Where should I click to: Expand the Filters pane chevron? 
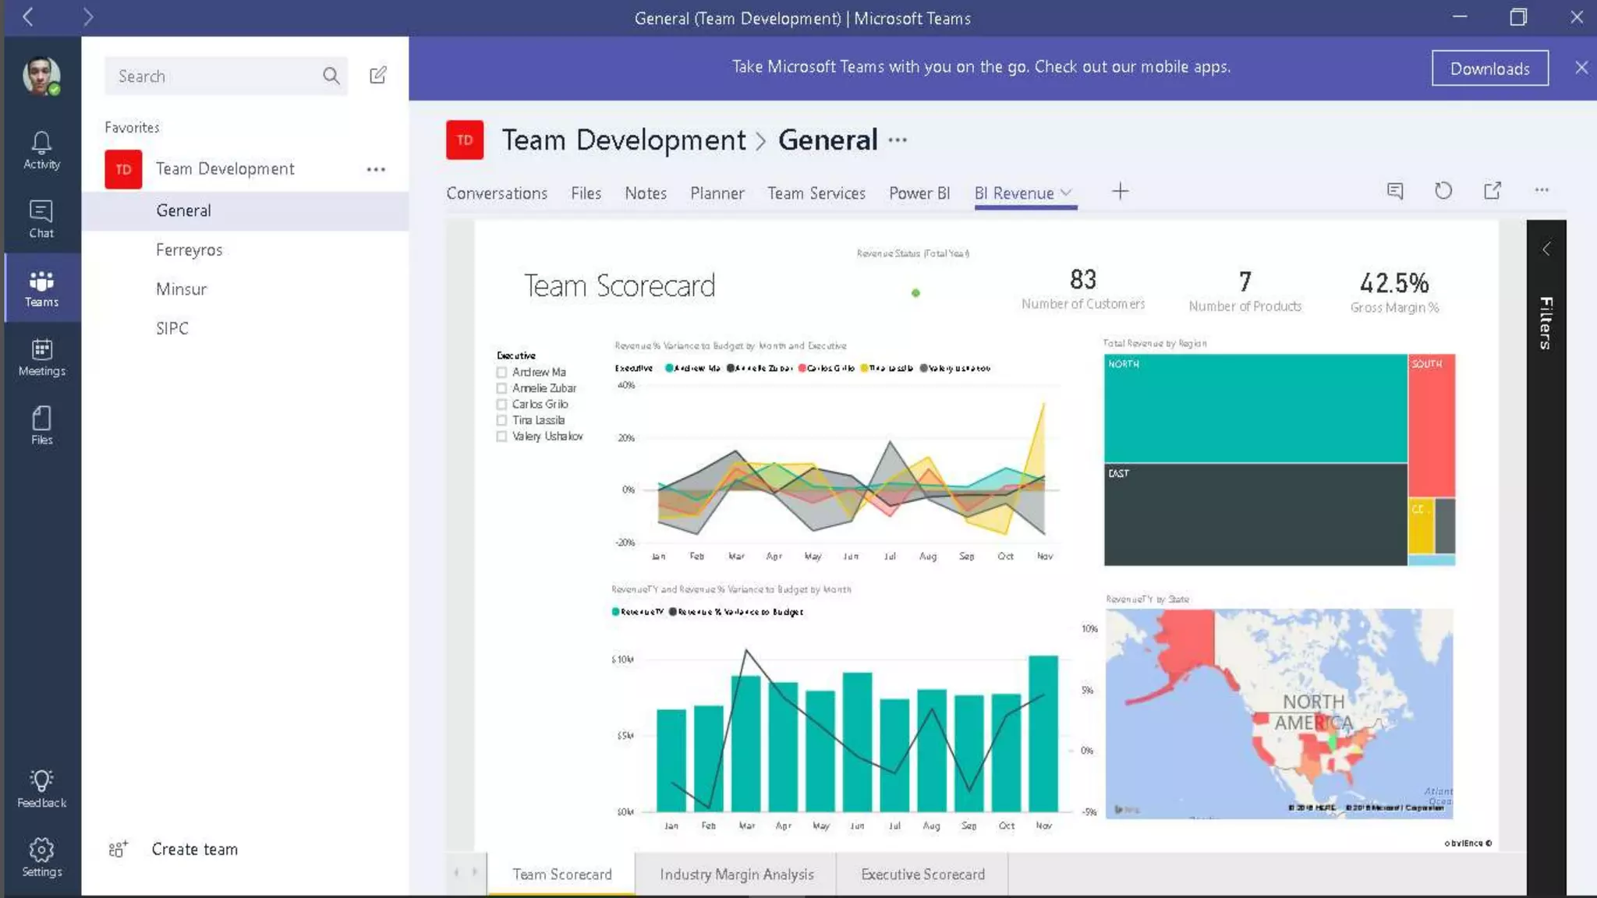[1546, 249]
